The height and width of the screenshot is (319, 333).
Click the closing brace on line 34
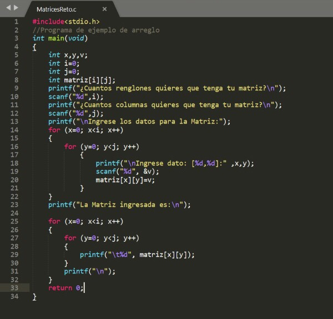pyautogui.click(x=34, y=297)
